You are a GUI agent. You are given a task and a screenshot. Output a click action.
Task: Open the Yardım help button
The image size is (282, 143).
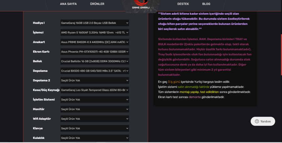click(263, 121)
